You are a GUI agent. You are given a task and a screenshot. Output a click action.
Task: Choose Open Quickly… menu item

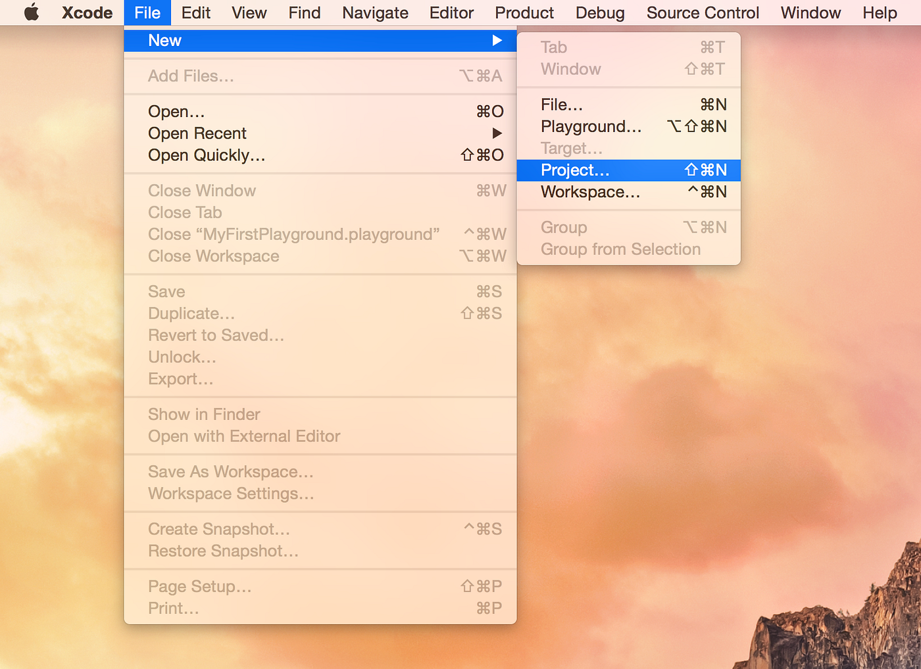tap(320, 155)
